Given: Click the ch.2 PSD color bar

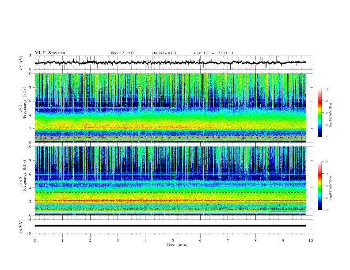Looking at the screenshot, I should (x=320, y=186).
